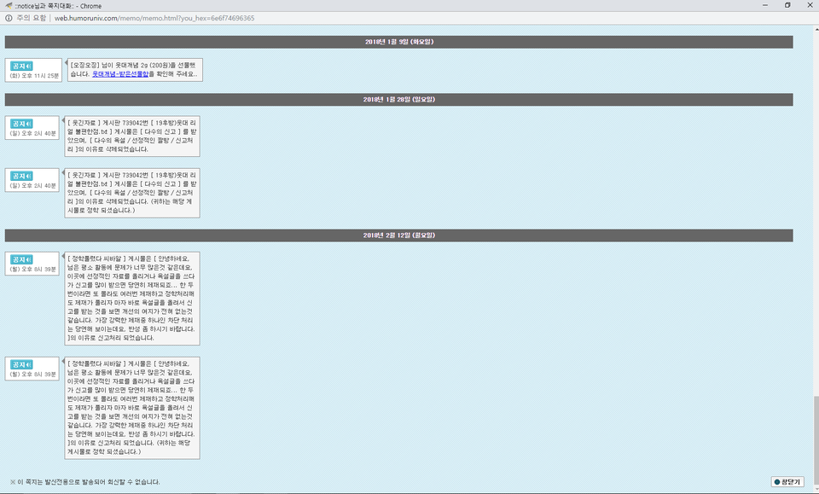Viewport: 819px width, 494px height.
Task: Open the 웃대개념-받은선물함 link
Action: tap(120, 74)
